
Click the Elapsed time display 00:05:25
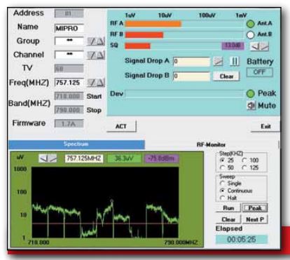[242, 240]
